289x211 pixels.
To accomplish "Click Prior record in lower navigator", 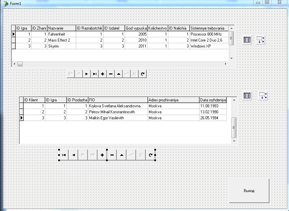I will pos(73,155).
